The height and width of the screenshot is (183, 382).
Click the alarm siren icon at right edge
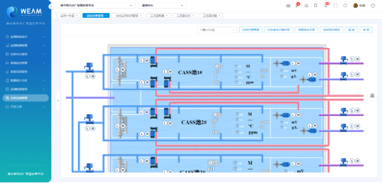pos(372,96)
